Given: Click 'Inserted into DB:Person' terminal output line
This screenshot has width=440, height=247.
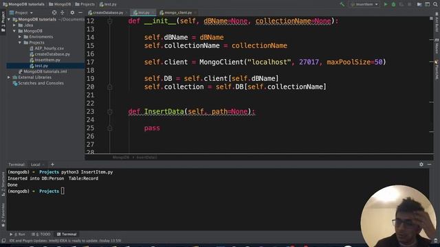Looking at the screenshot, I should coord(53,178).
